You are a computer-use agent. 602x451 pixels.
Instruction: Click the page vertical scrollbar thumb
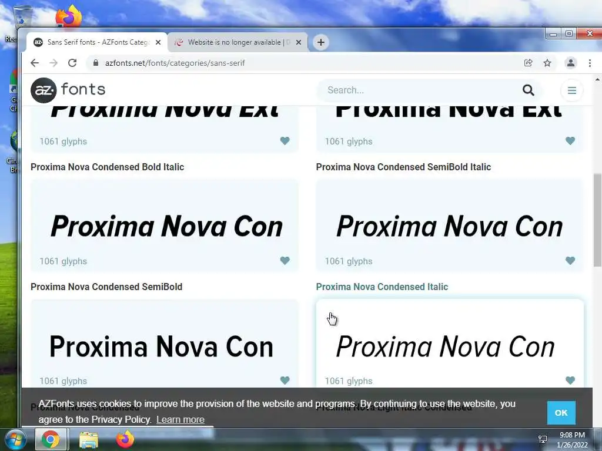coord(597,220)
